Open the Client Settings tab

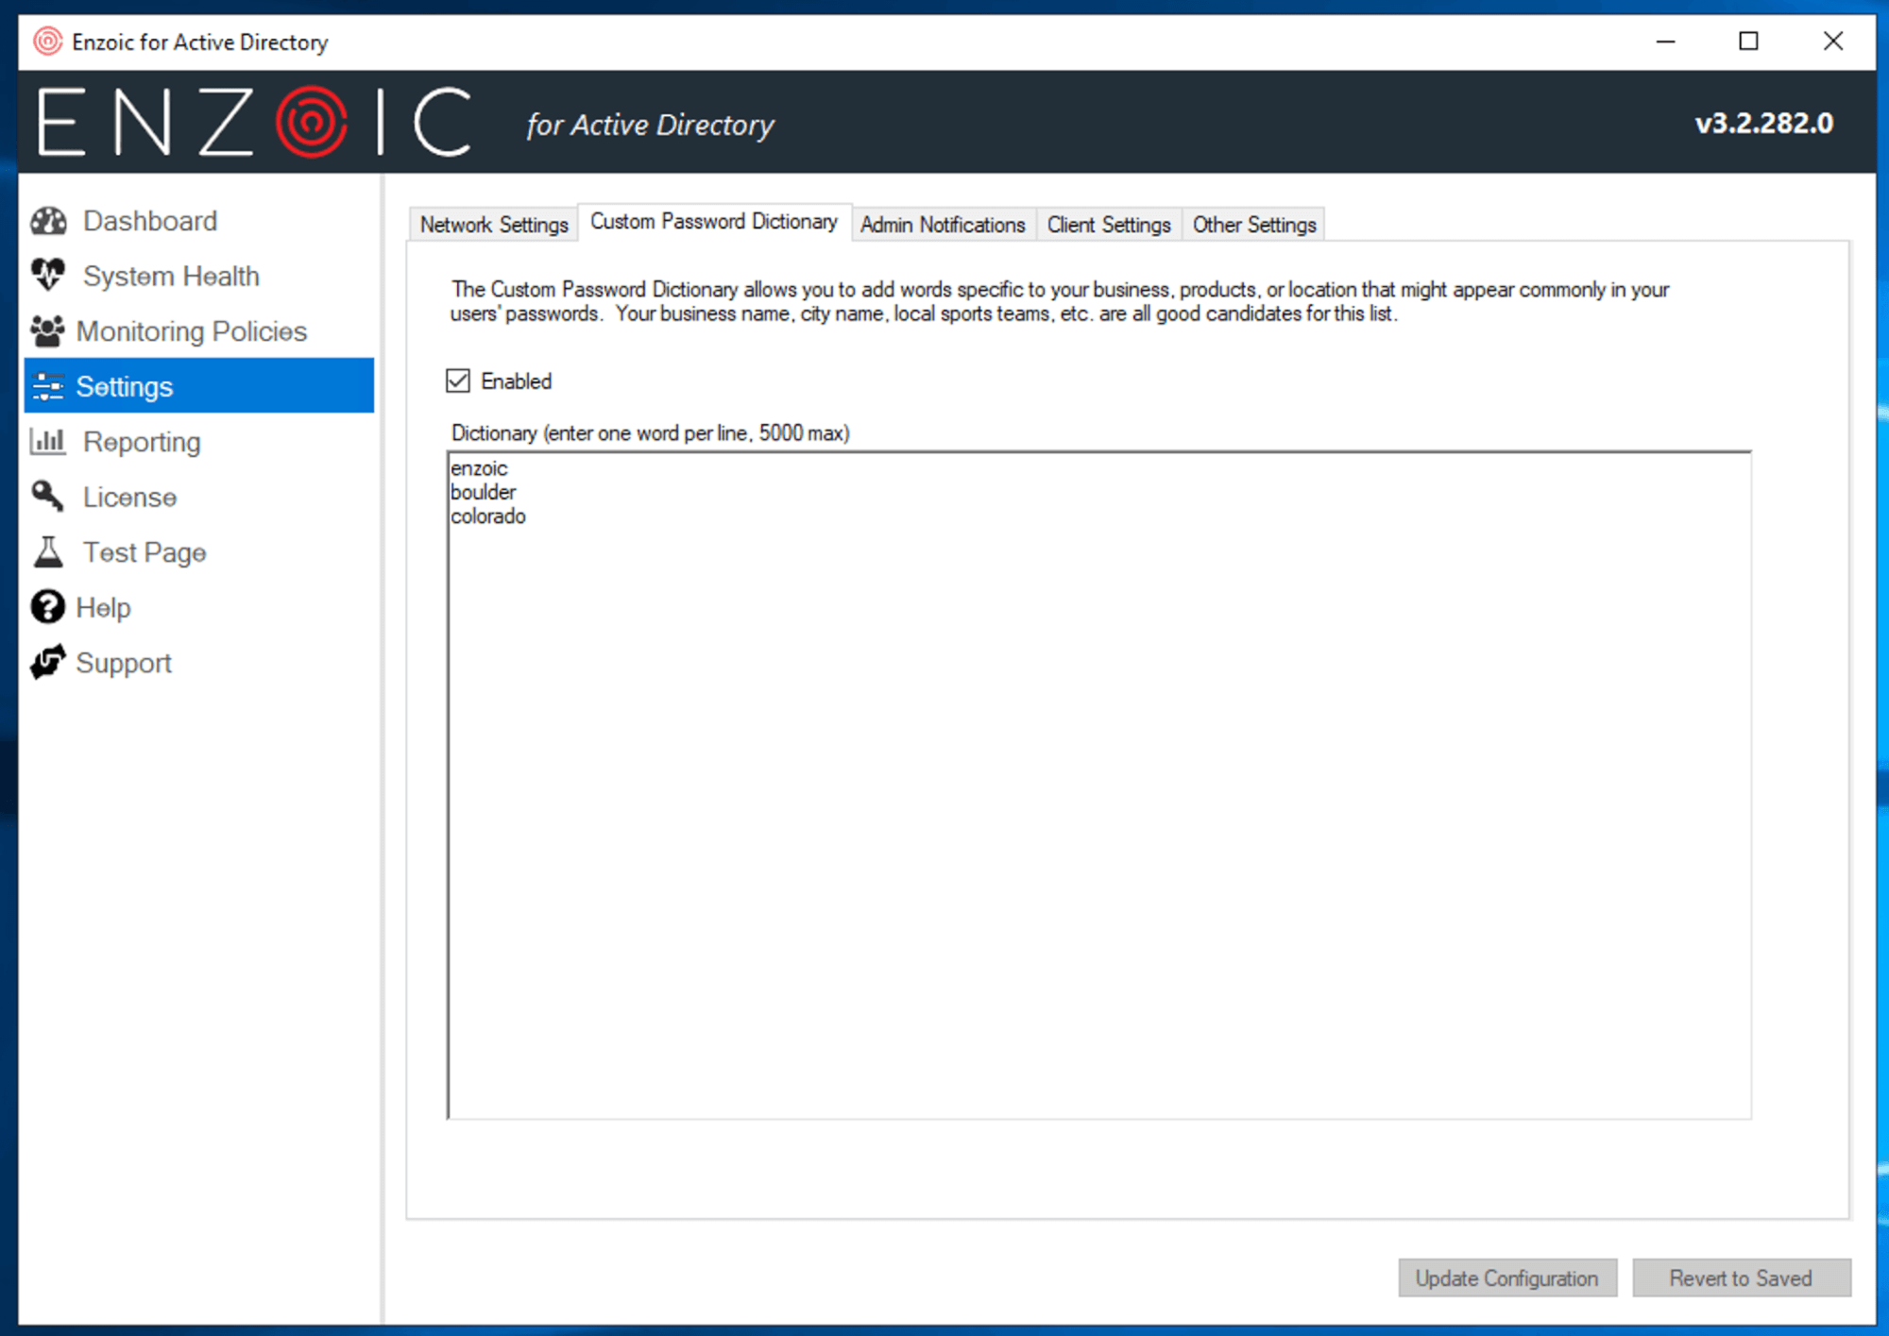point(1109,225)
